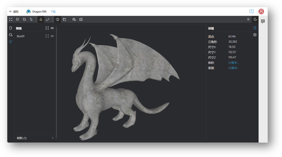
Task: Switch to light mode with the sun icon
Action: (248, 19)
